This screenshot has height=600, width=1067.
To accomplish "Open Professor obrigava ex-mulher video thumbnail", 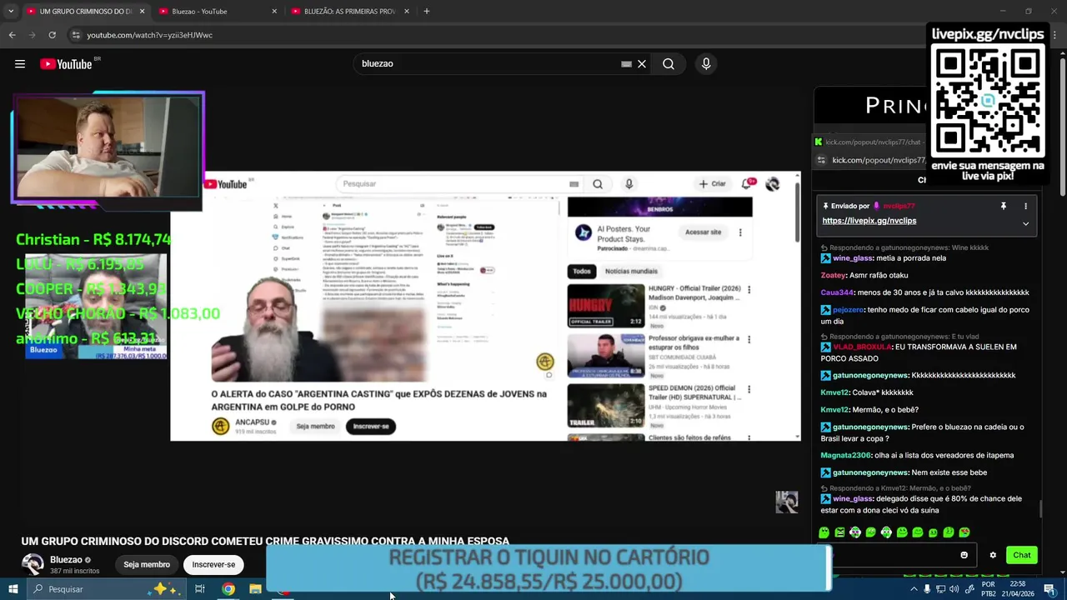I will (606, 356).
